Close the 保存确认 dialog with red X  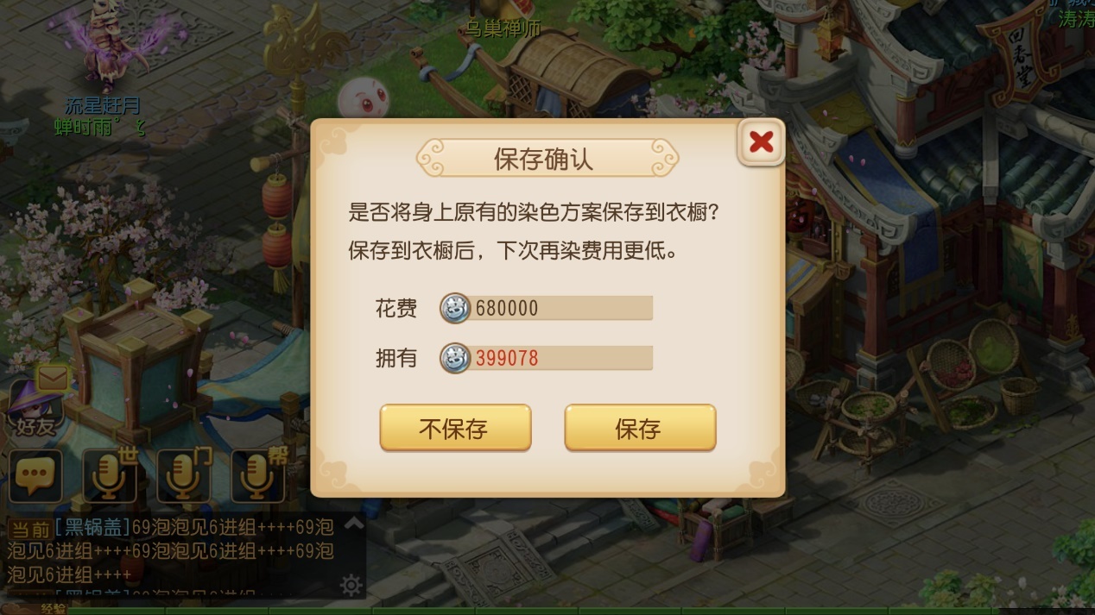click(x=761, y=141)
